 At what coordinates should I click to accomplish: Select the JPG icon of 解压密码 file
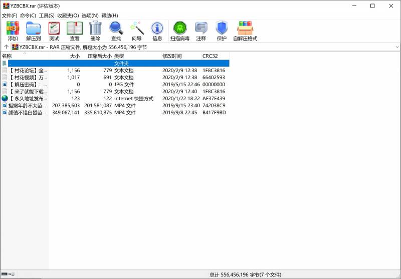tap(5, 84)
